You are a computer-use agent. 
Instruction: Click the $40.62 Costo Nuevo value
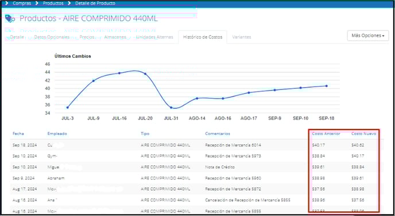pos(358,145)
